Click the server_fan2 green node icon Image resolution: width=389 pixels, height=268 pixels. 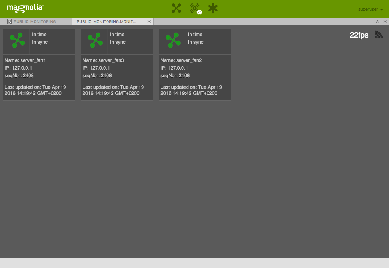click(x=173, y=40)
